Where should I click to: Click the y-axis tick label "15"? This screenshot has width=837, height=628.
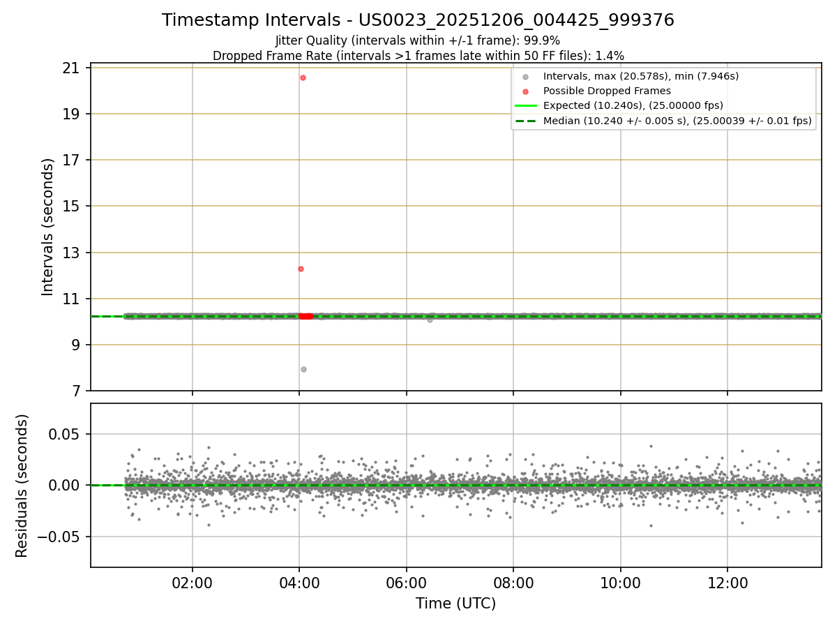click(70, 206)
